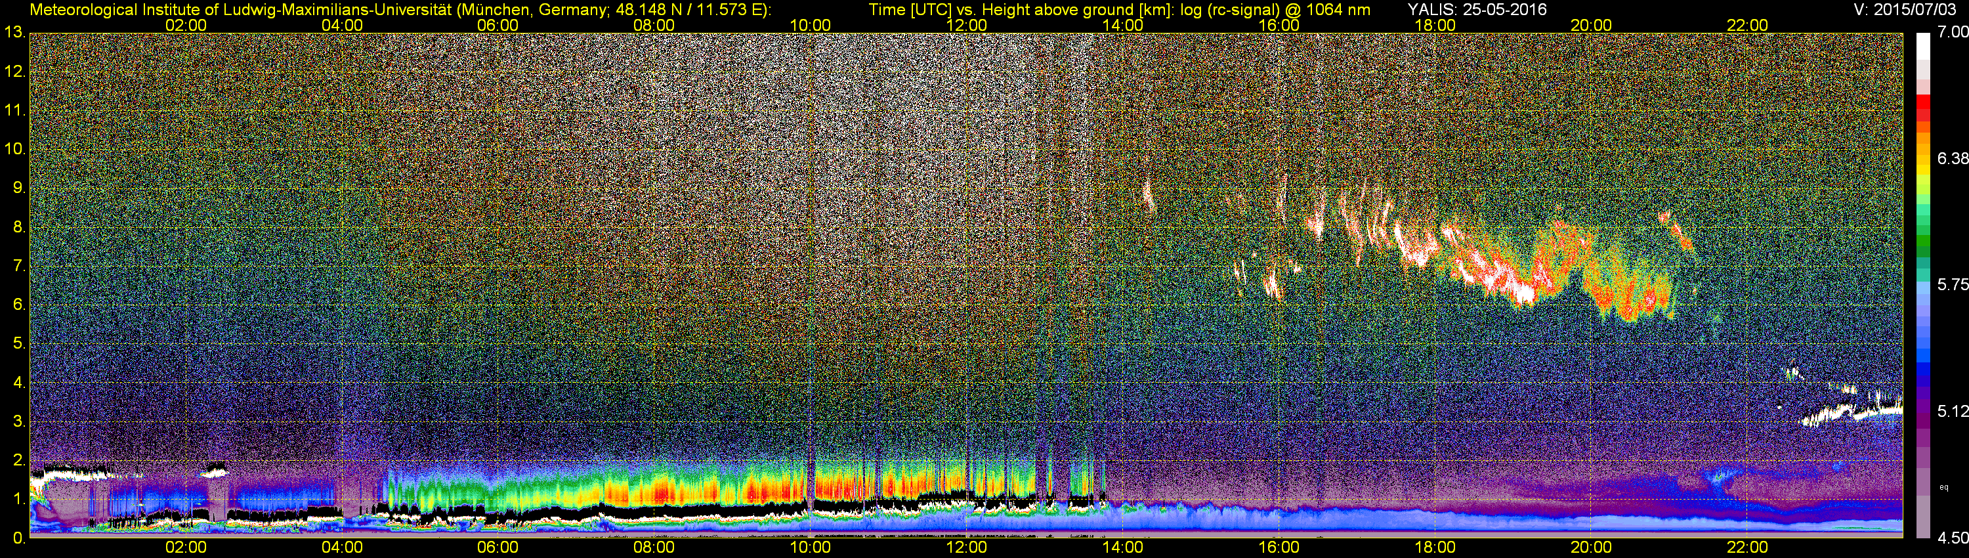Select the white top segment of the color bar
This screenshot has height=558, width=1969.
pos(1923,46)
